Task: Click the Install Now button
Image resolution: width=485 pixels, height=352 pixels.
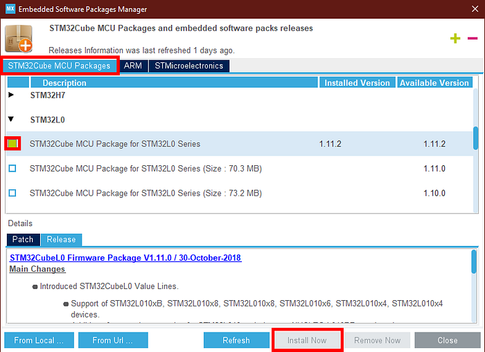Action: pyautogui.click(x=307, y=340)
